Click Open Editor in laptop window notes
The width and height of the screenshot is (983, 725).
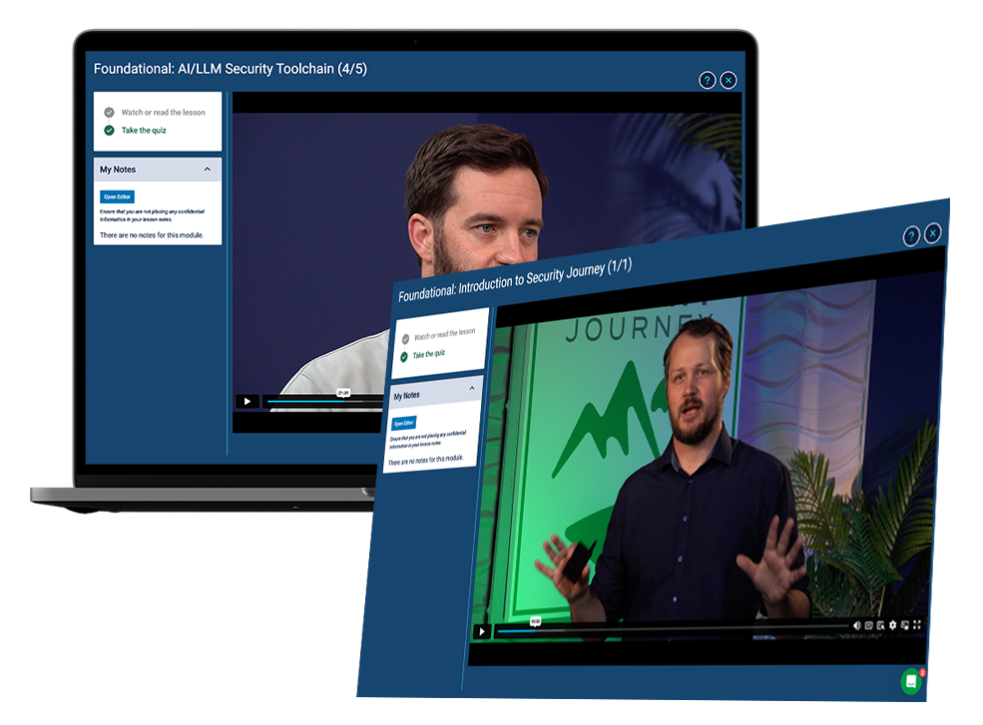point(117,196)
